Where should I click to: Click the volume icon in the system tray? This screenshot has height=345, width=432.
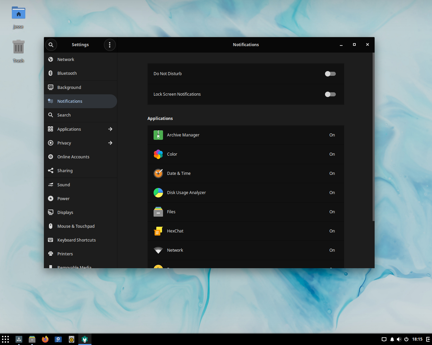(399, 339)
